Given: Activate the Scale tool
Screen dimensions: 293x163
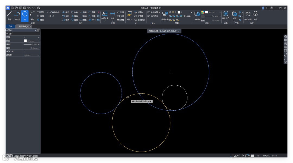Looking at the screenshot, I should click(74, 20).
